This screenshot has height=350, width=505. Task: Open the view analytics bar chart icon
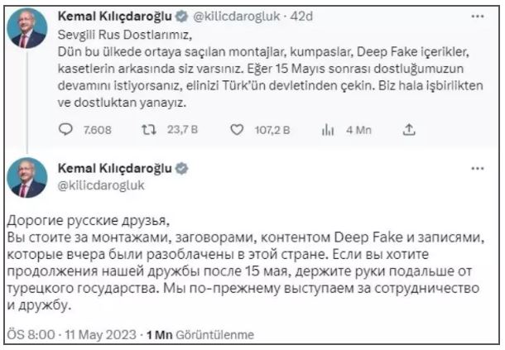coord(328,130)
